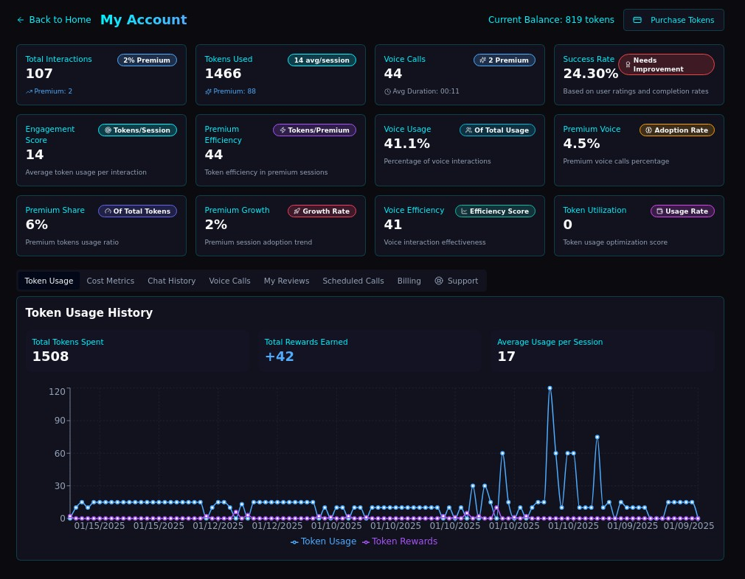Image resolution: width=745 pixels, height=579 pixels.
Task: Open the Chat History tab
Action: pos(171,281)
